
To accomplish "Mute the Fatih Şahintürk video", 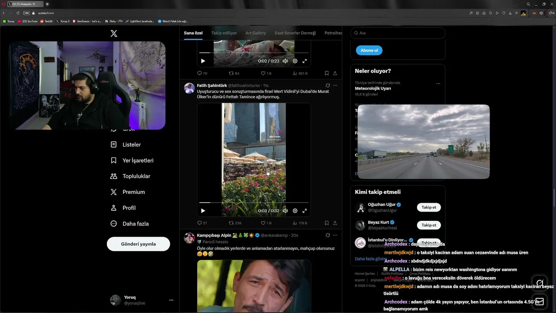I will tap(285, 211).
